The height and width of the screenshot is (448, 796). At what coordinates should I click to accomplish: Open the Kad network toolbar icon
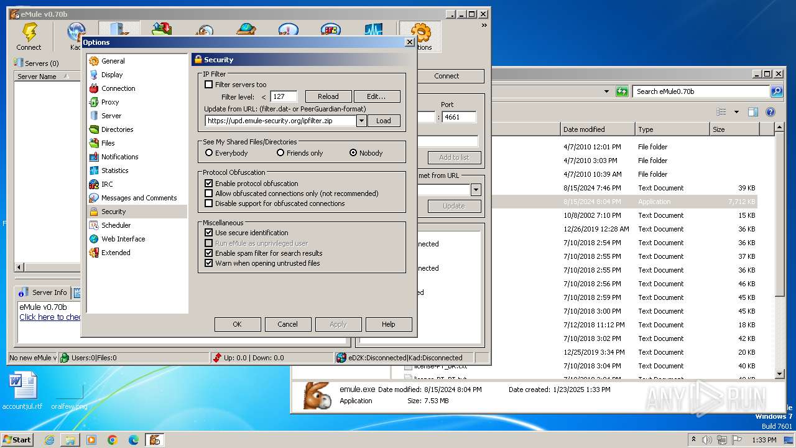tap(76, 32)
